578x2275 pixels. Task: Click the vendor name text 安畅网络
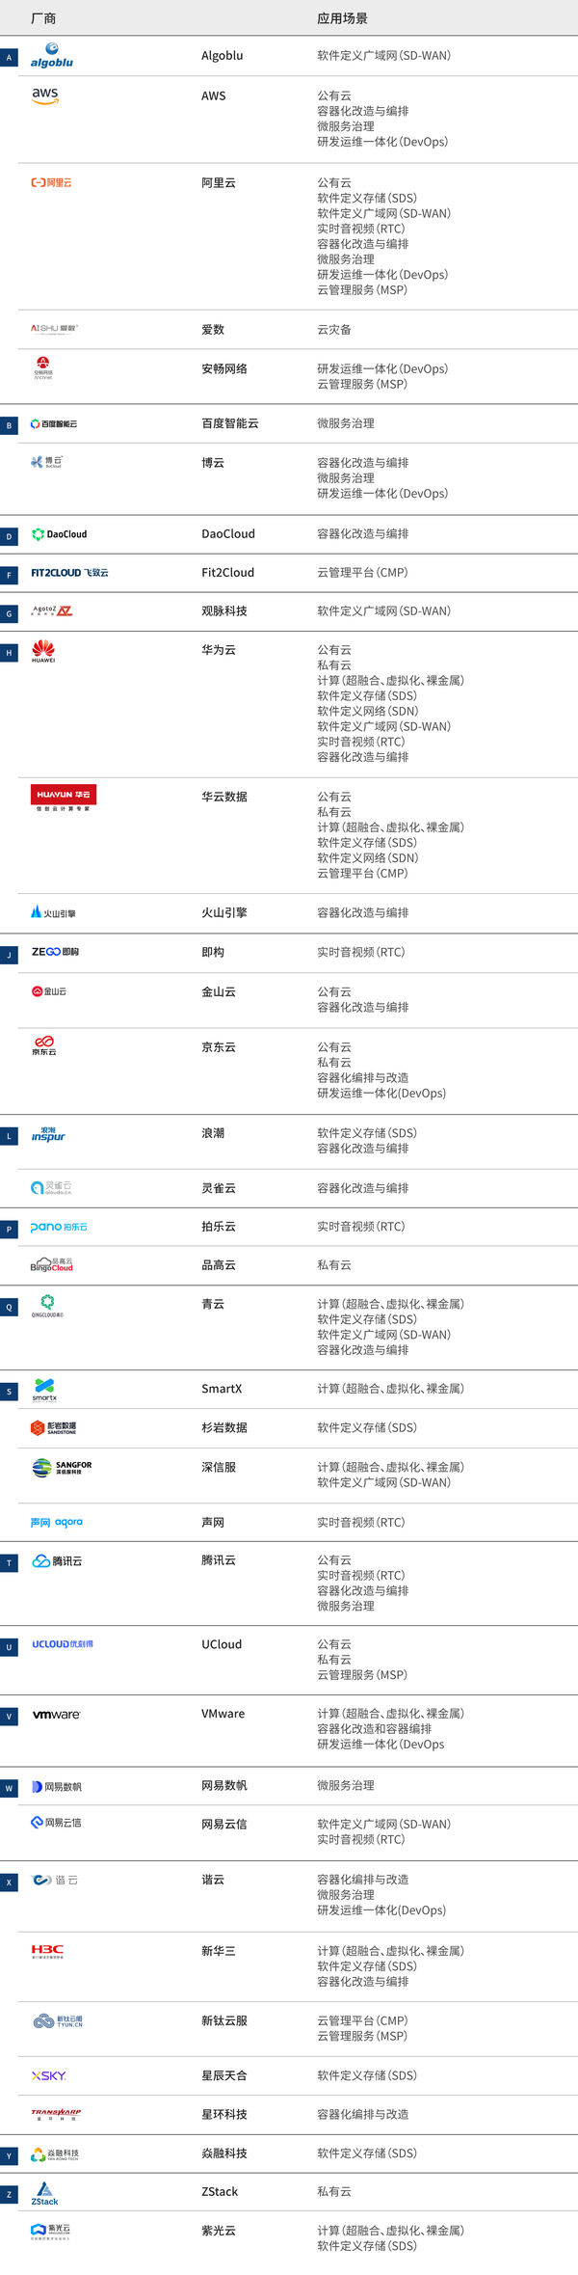tap(224, 368)
